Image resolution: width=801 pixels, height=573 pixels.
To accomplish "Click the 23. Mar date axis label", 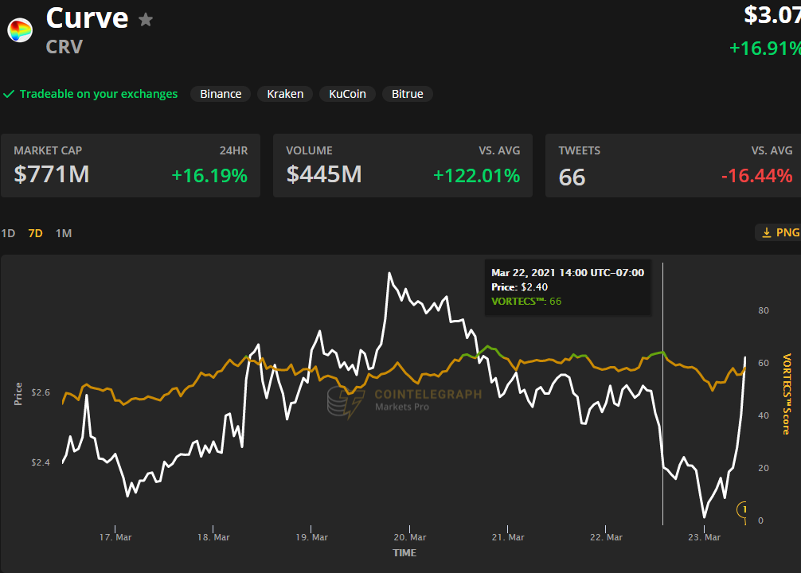I will point(704,537).
